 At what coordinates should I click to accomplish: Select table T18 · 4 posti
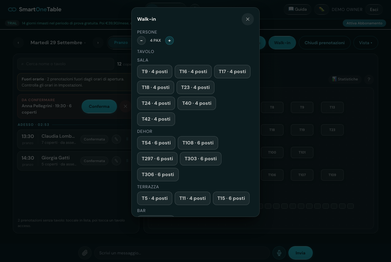155,87
